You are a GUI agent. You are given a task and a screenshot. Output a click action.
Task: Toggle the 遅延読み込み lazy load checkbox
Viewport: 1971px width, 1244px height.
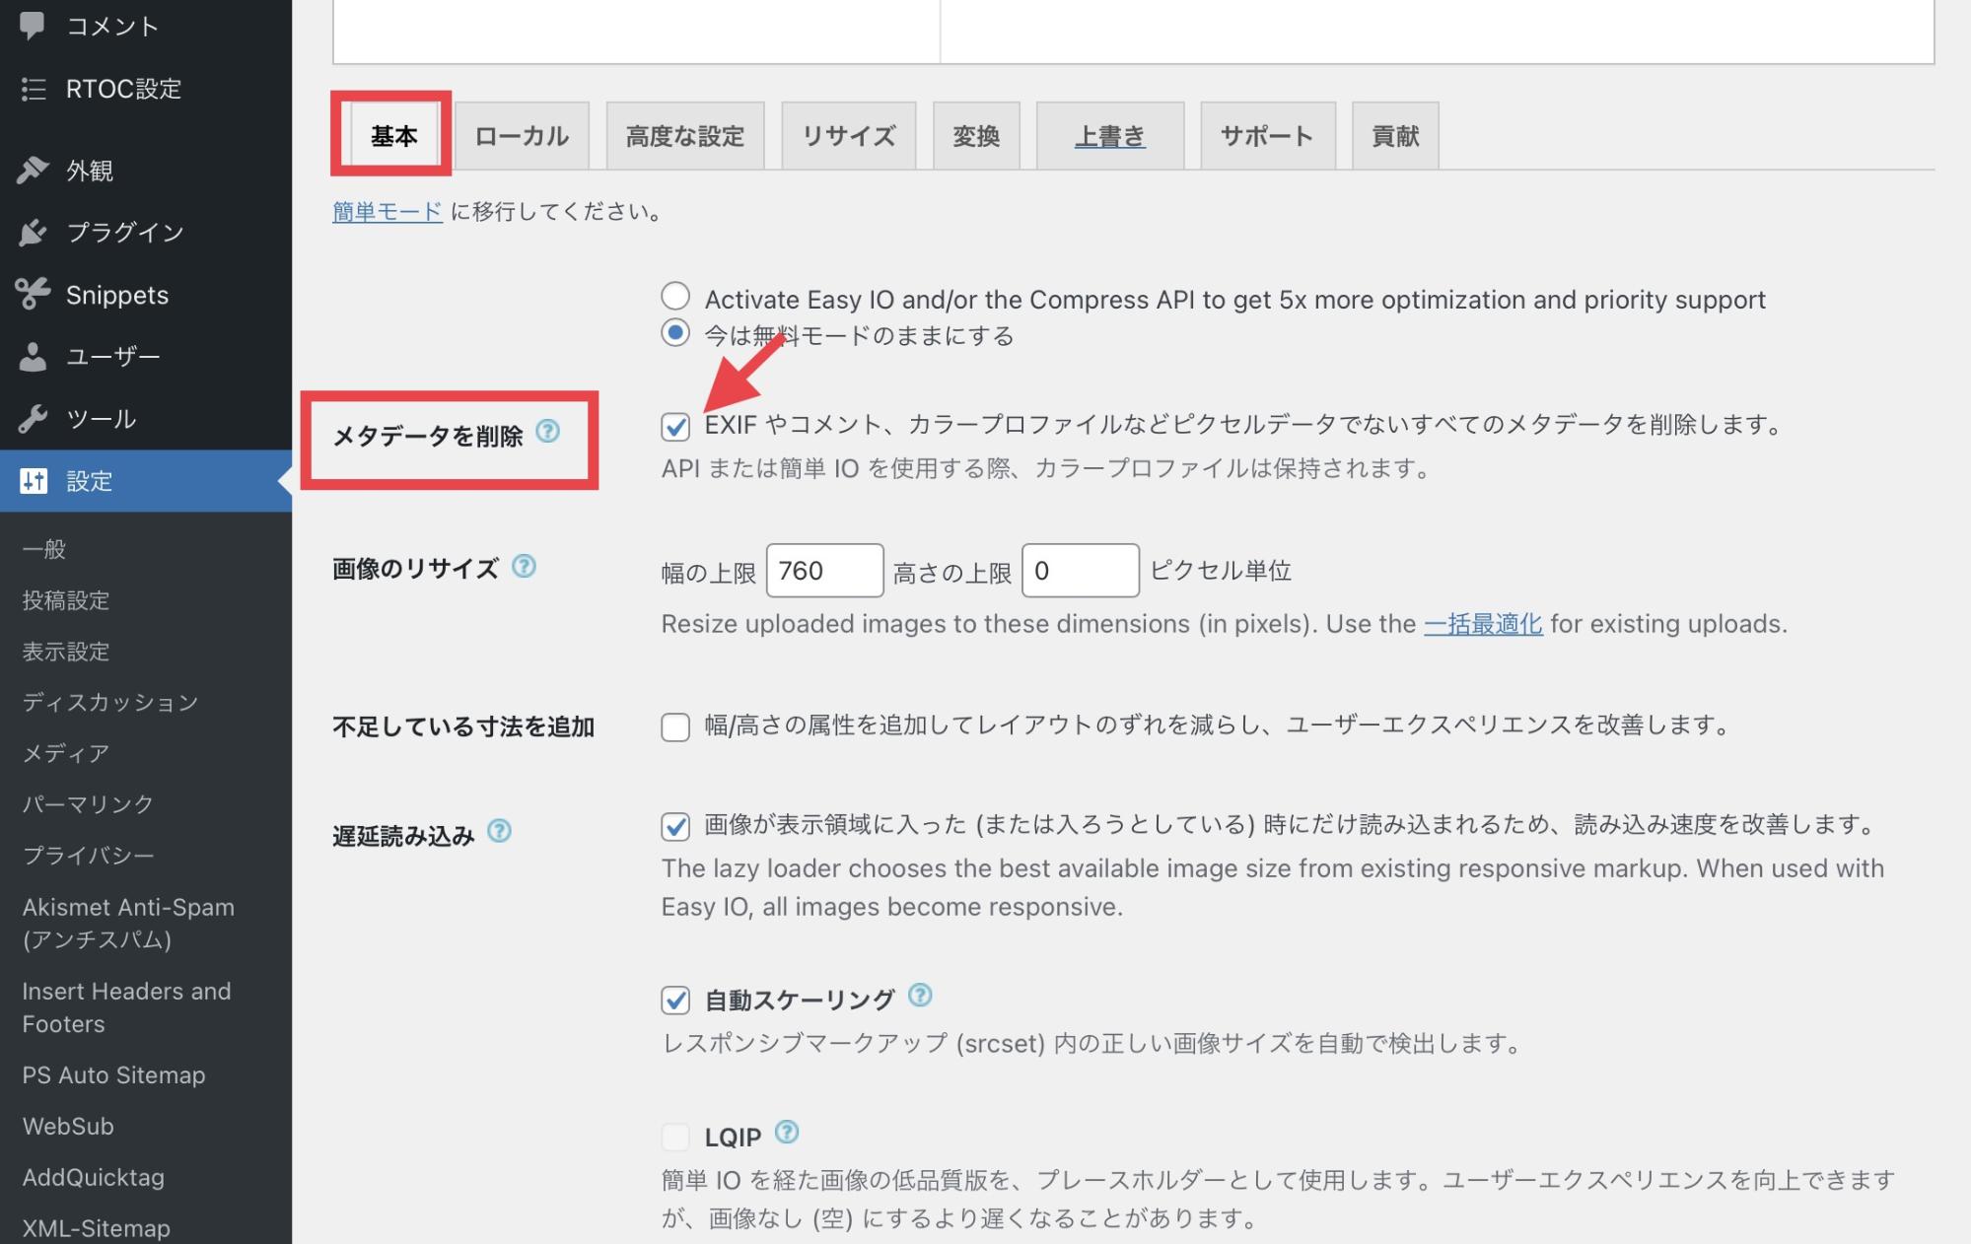coord(675,826)
